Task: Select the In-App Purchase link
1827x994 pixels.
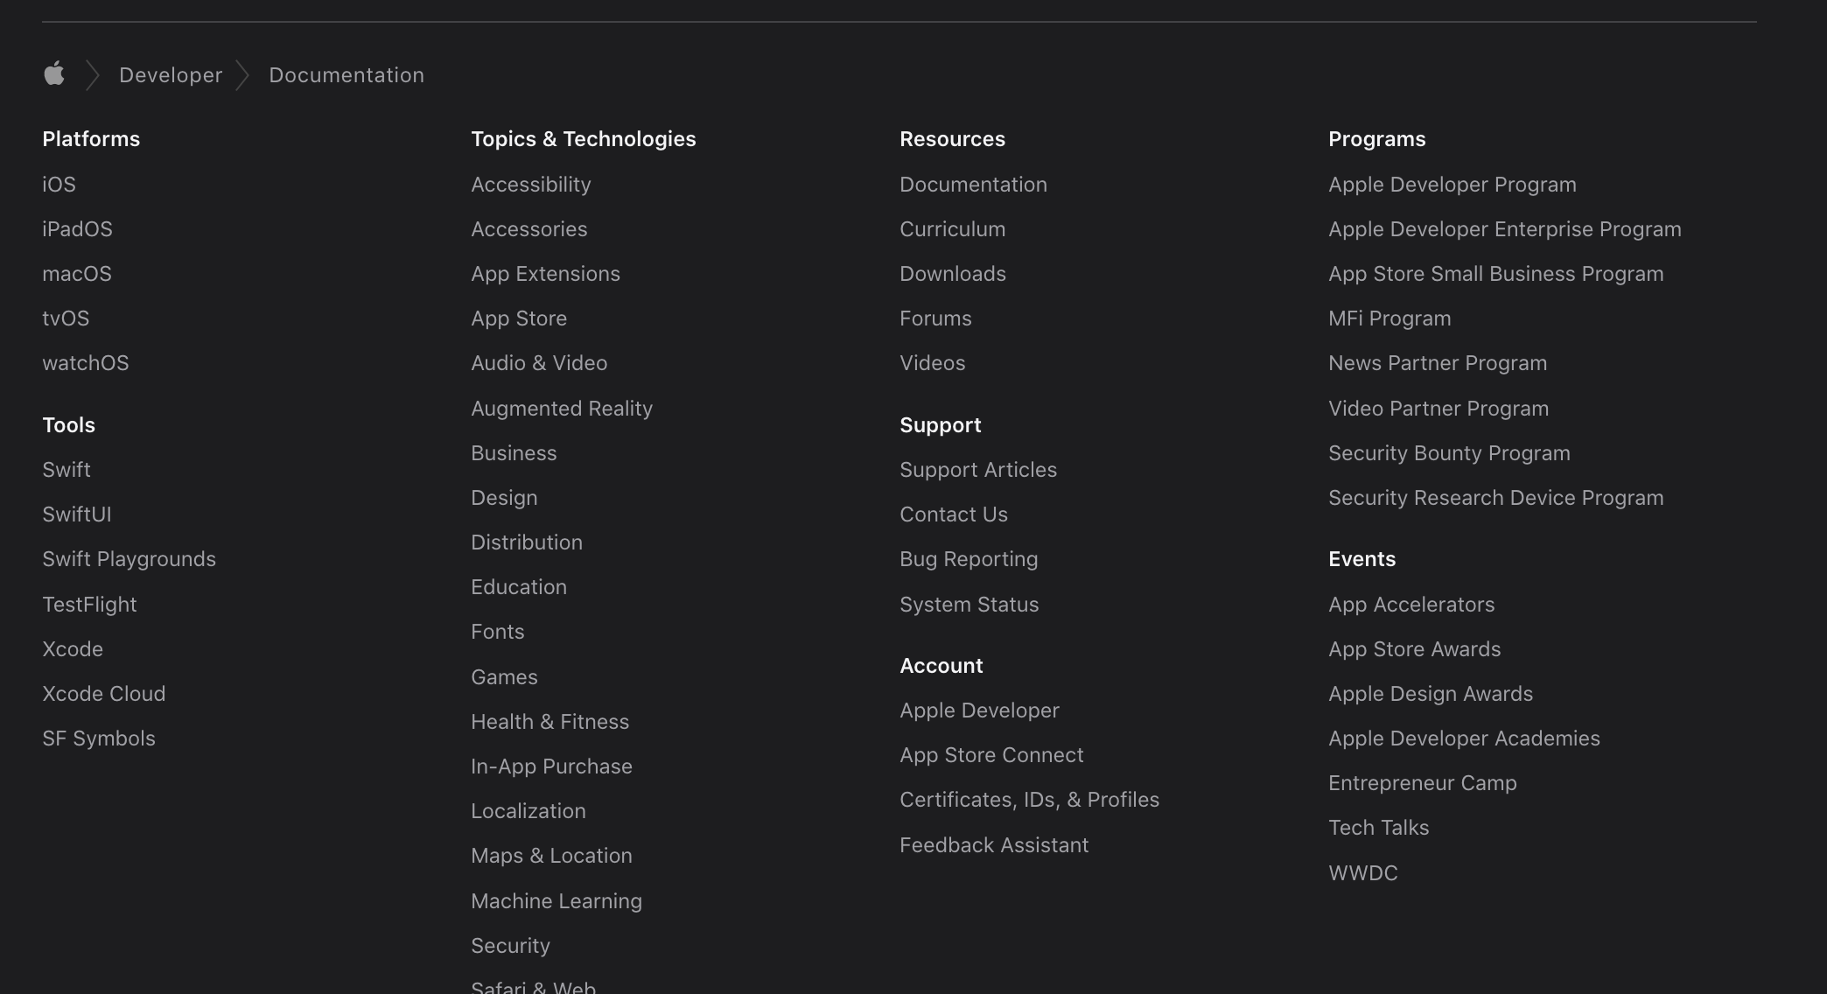Action: 551,766
